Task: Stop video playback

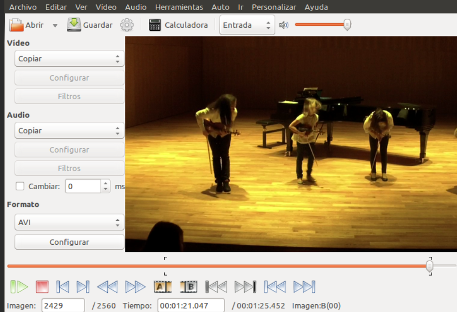Action: pyautogui.click(x=42, y=287)
